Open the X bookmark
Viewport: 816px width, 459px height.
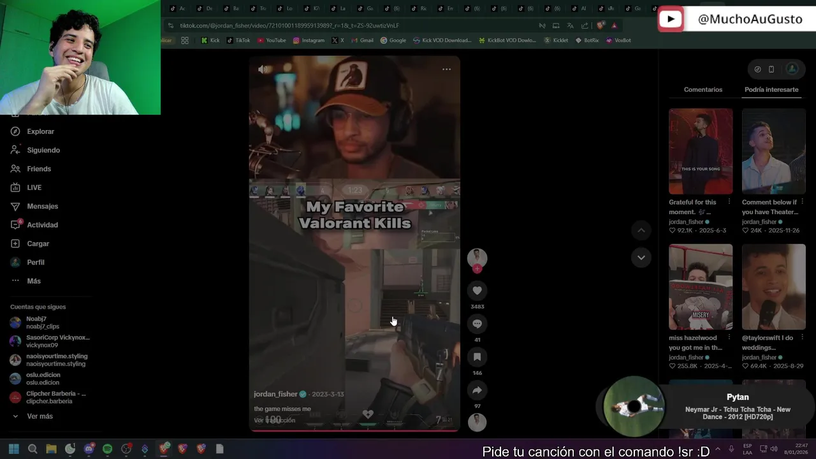pyautogui.click(x=338, y=40)
